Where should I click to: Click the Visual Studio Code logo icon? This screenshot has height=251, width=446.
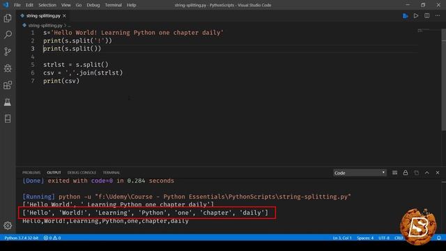click(x=6, y=5)
